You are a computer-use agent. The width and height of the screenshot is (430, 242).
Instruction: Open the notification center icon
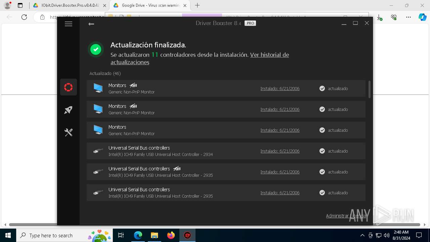(x=419, y=235)
